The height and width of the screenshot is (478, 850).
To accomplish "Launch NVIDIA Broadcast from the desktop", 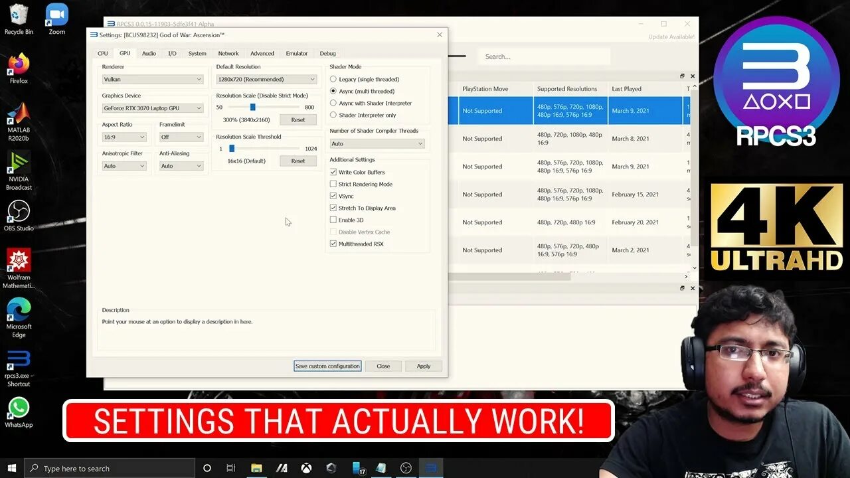I will click(19, 171).
